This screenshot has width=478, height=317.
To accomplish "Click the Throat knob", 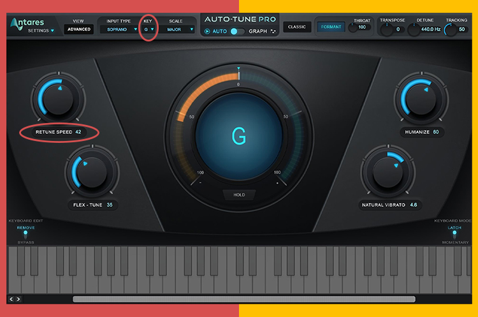I will pos(352,28).
